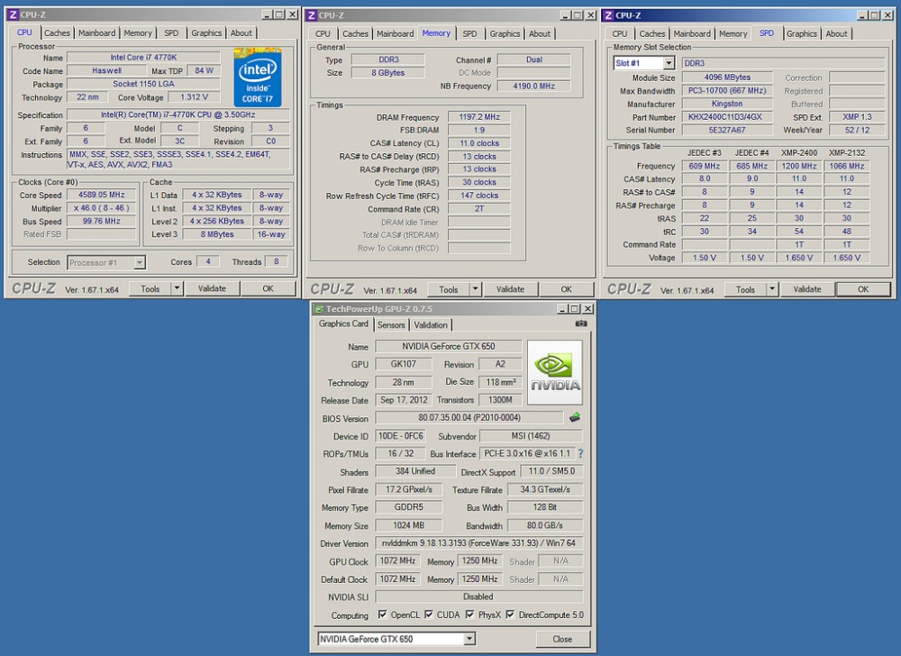Click the Core Voltage 1.312 V value
901x656 pixels.
pos(195,97)
